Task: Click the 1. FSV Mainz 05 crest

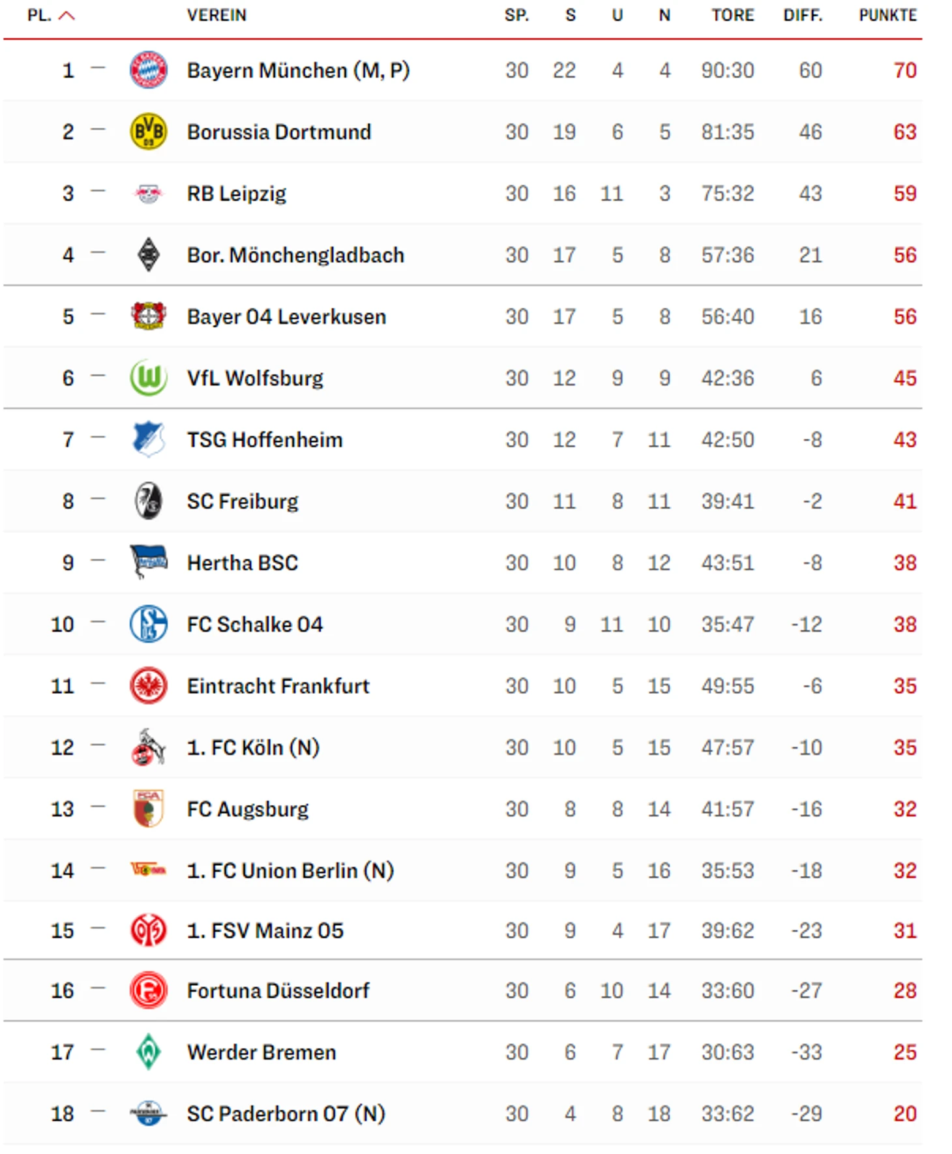Action: click(149, 930)
